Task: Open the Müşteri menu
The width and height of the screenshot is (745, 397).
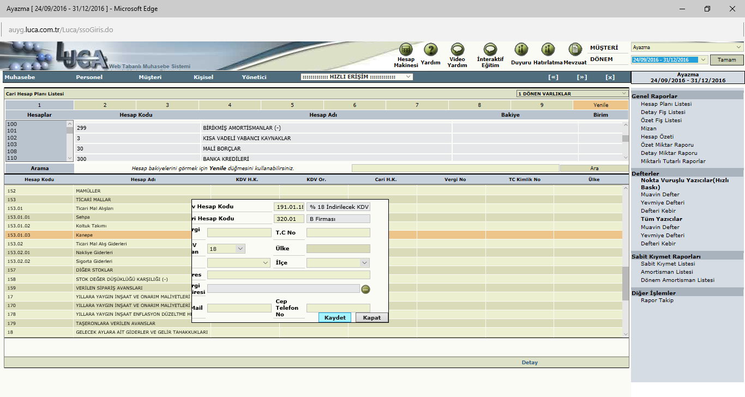Action: pos(150,77)
